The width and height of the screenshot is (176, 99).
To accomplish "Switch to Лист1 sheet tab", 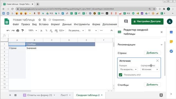I will [64, 95].
